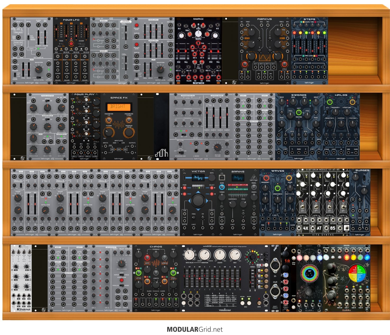
Task: Click the Halos module title
Action: [341, 95]
